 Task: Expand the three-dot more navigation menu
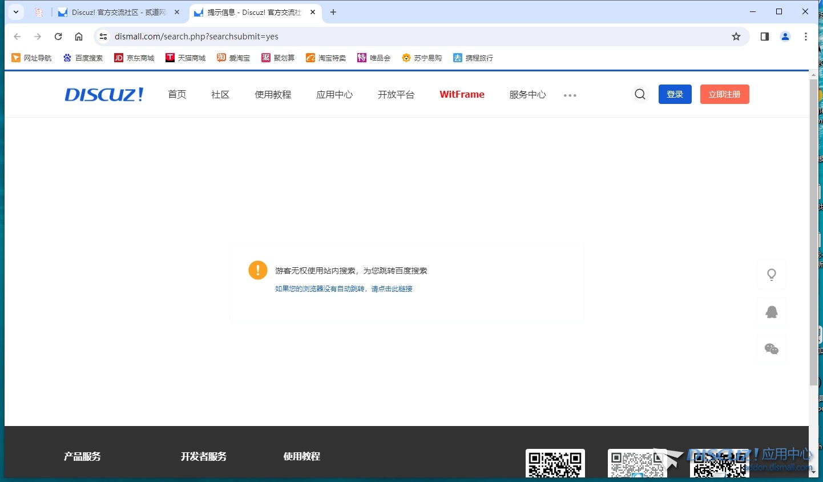tap(570, 95)
